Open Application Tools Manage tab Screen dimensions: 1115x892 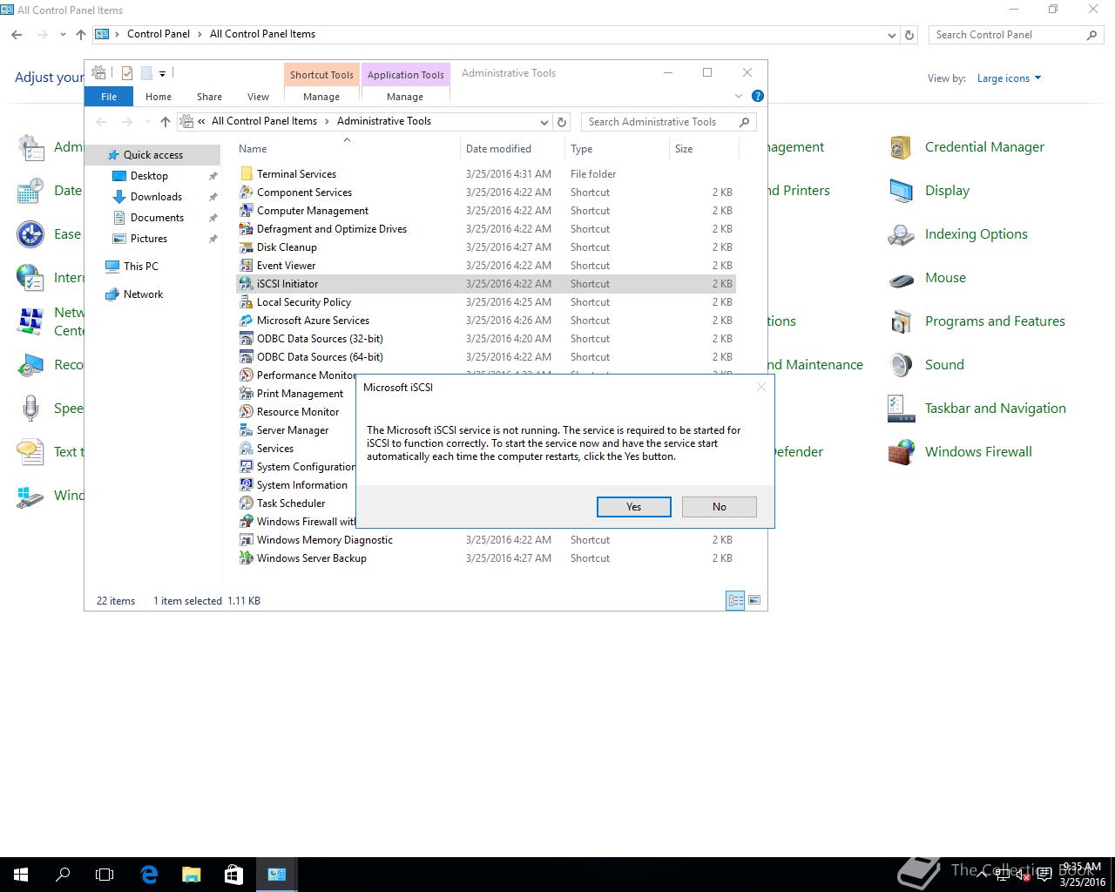coord(405,97)
